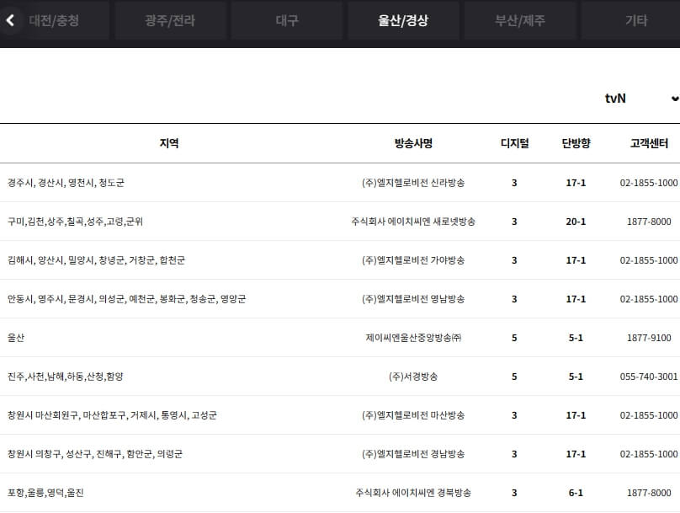This screenshot has height=513, width=680.
Task: Switch to the 대전/충청 tab
Action: 54,20
